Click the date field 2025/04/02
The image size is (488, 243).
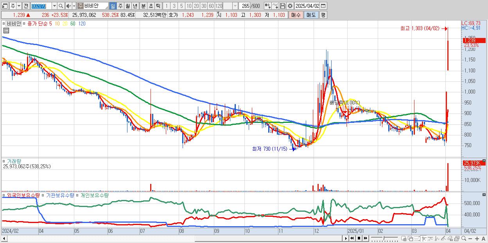pyautogui.click(x=307, y=6)
